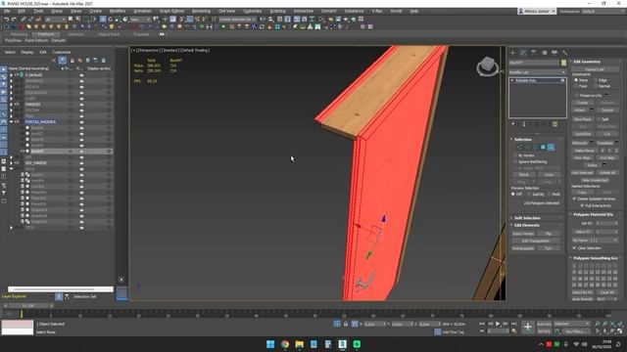Click the Grow selection button

click(x=549, y=175)
